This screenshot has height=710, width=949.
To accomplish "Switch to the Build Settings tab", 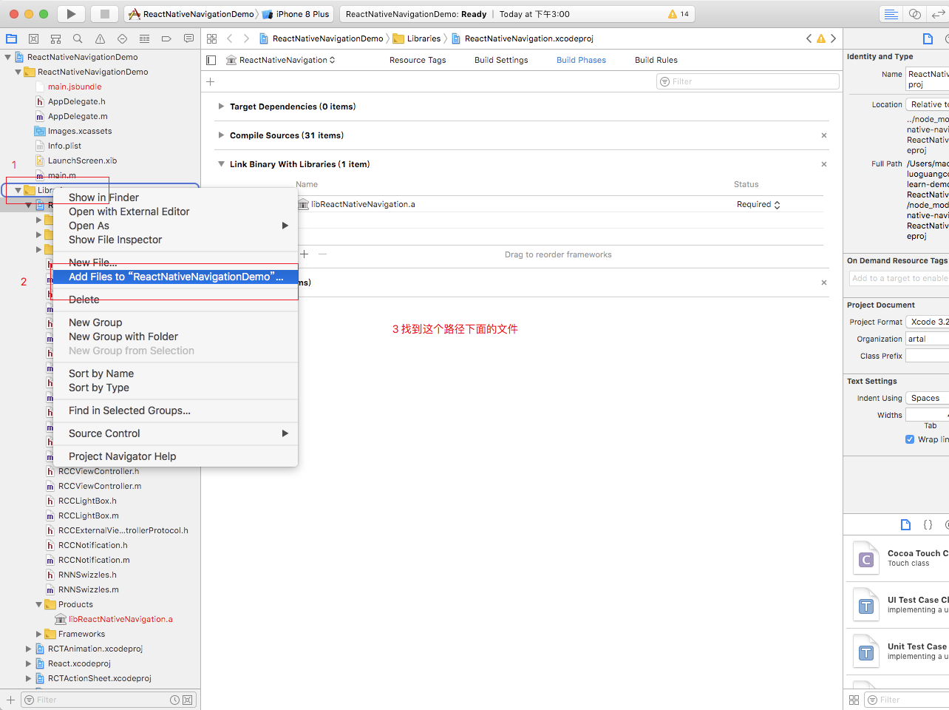I will coord(501,60).
